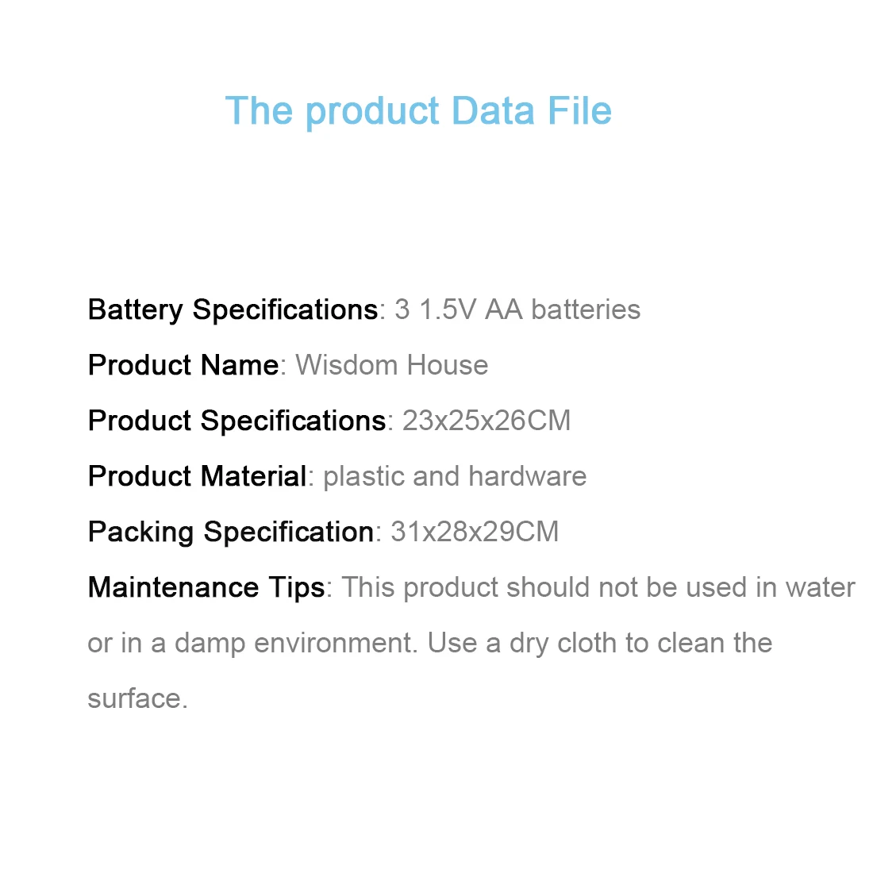Click the "Product Material" label

197,476
